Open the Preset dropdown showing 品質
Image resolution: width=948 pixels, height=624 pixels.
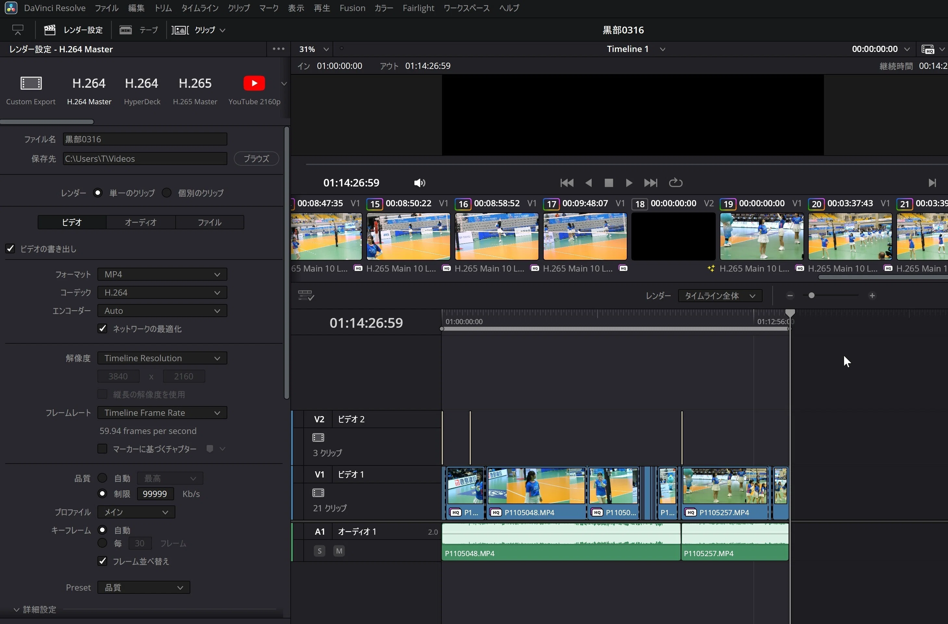click(x=144, y=587)
